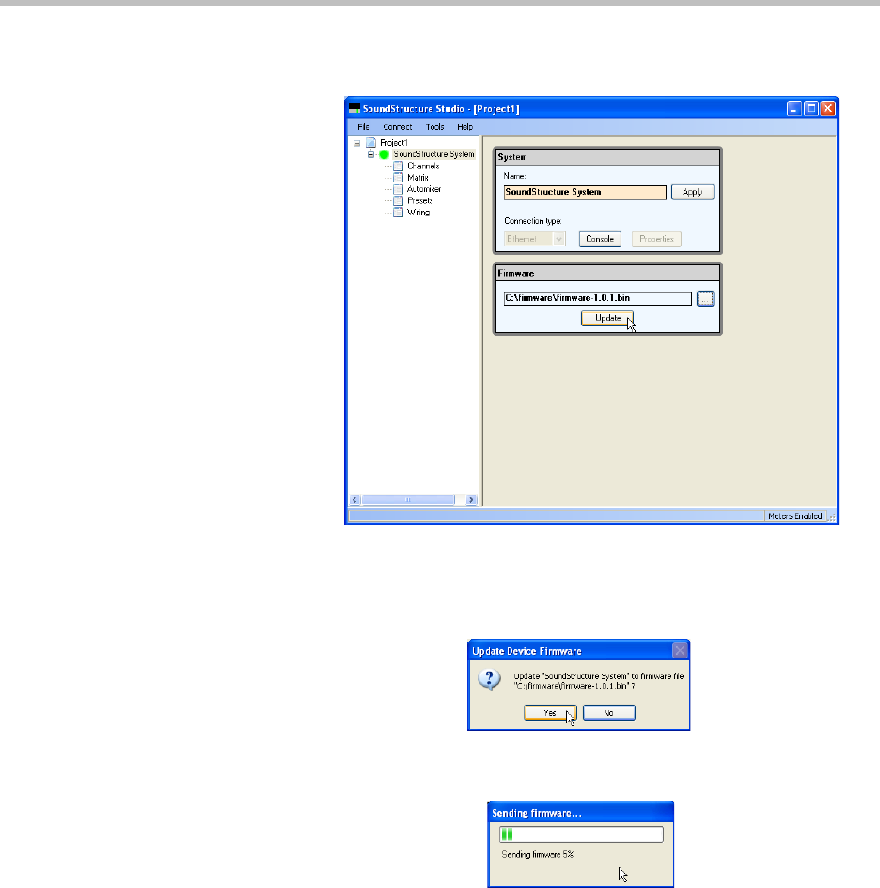Screen dimensions: 880x888
Task: Open the Connection type dropdown
Action: (558, 239)
